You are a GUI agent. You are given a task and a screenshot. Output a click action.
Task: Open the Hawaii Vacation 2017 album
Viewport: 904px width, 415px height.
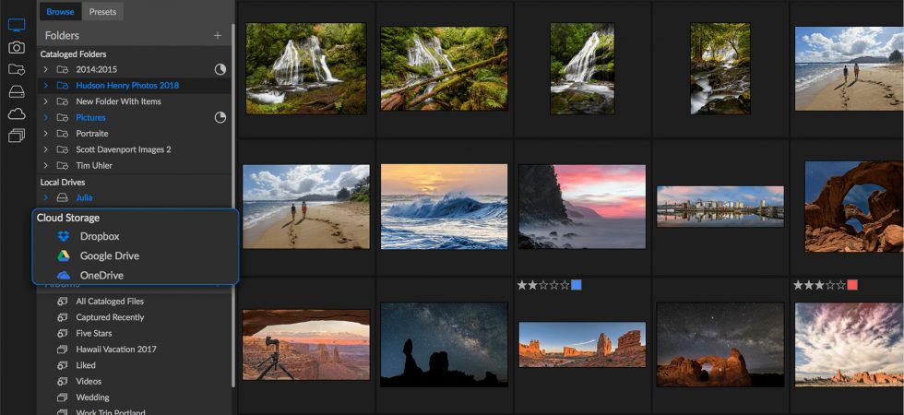tap(116, 350)
